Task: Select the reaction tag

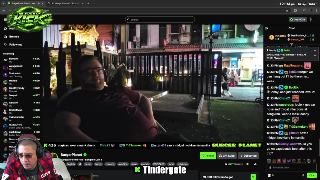Action: tap(123, 164)
